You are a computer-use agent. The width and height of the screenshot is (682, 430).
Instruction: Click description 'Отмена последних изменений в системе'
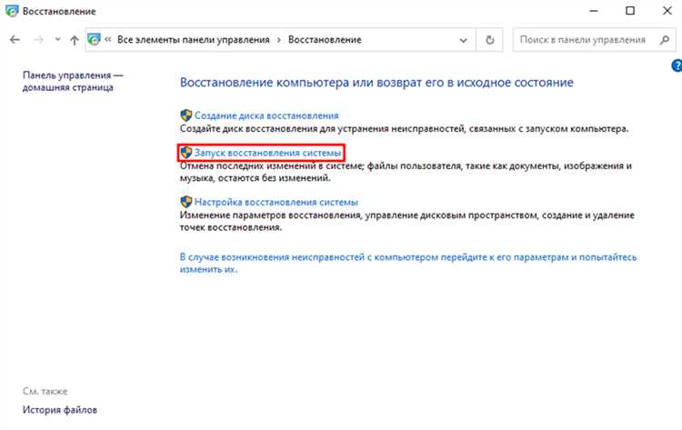pyautogui.click(x=406, y=172)
